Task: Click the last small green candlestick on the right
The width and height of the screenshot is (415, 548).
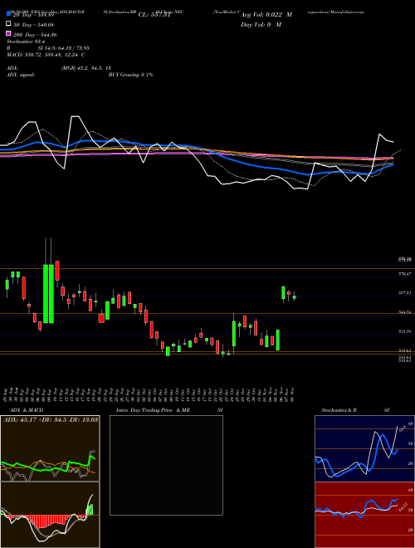Action: point(295,297)
